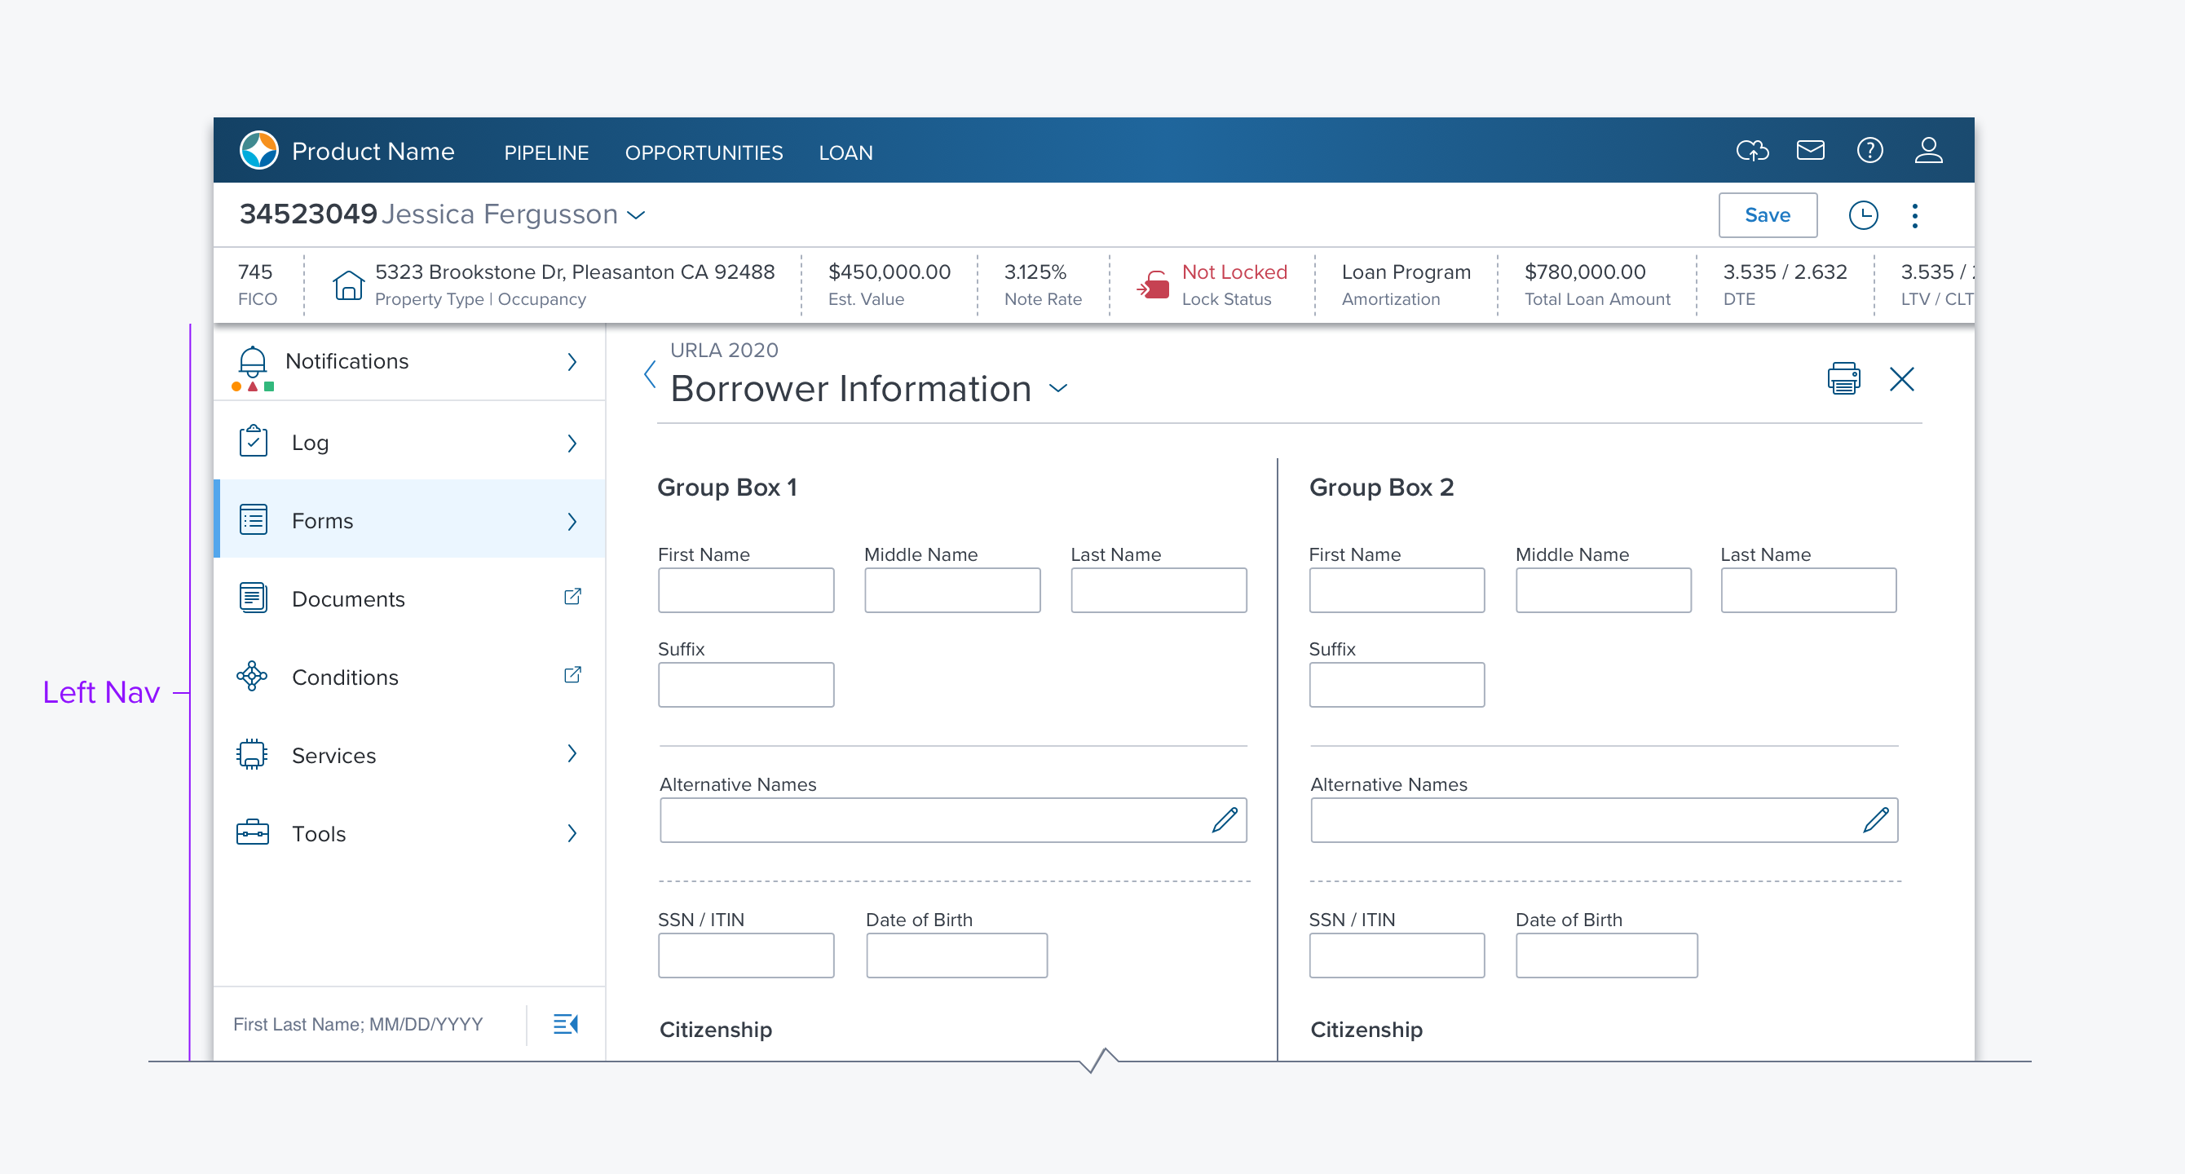2185x1174 pixels.
Task: Open Conditions in new window icon
Action: (x=572, y=674)
